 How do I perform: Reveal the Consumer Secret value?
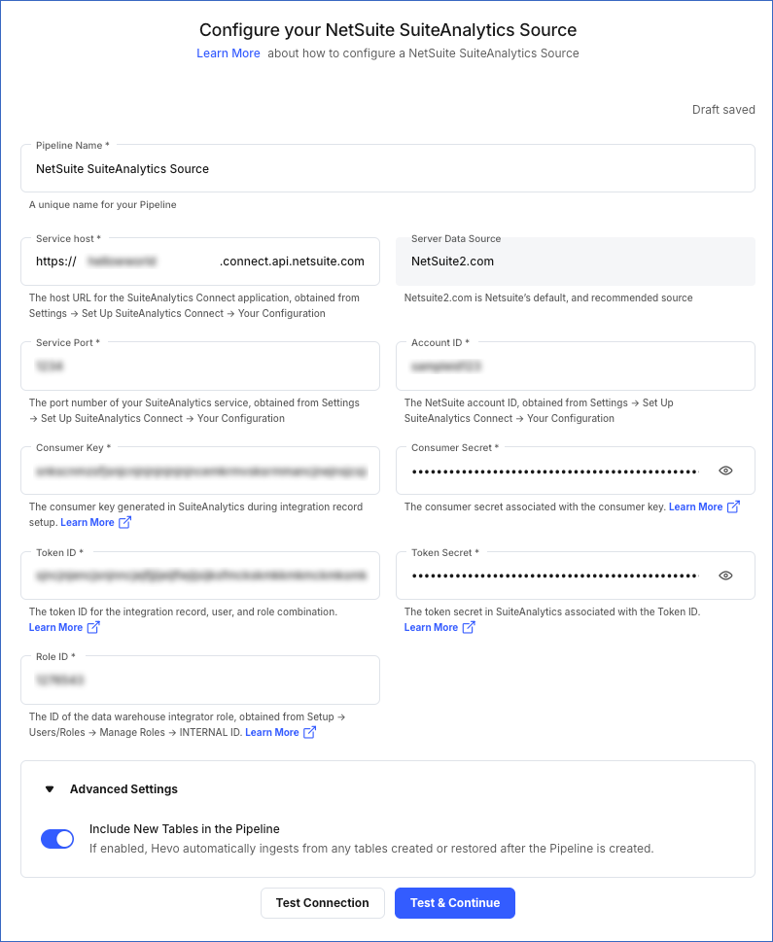(725, 471)
